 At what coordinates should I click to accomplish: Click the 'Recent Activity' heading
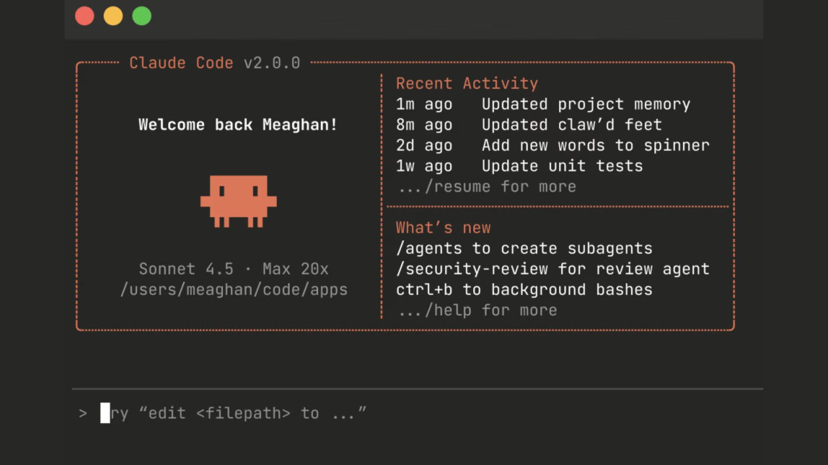(467, 84)
